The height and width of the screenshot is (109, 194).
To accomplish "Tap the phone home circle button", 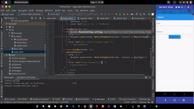I will tap(175, 100).
